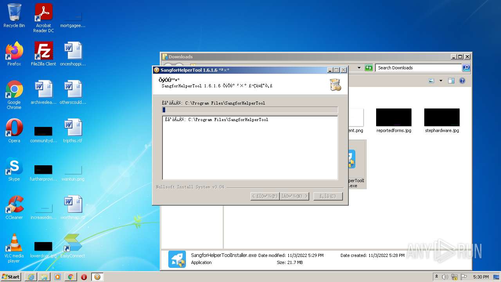Click the search magnifier in Downloads
The width and height of the screenshot is (501, 282).
tap(466, 68)
